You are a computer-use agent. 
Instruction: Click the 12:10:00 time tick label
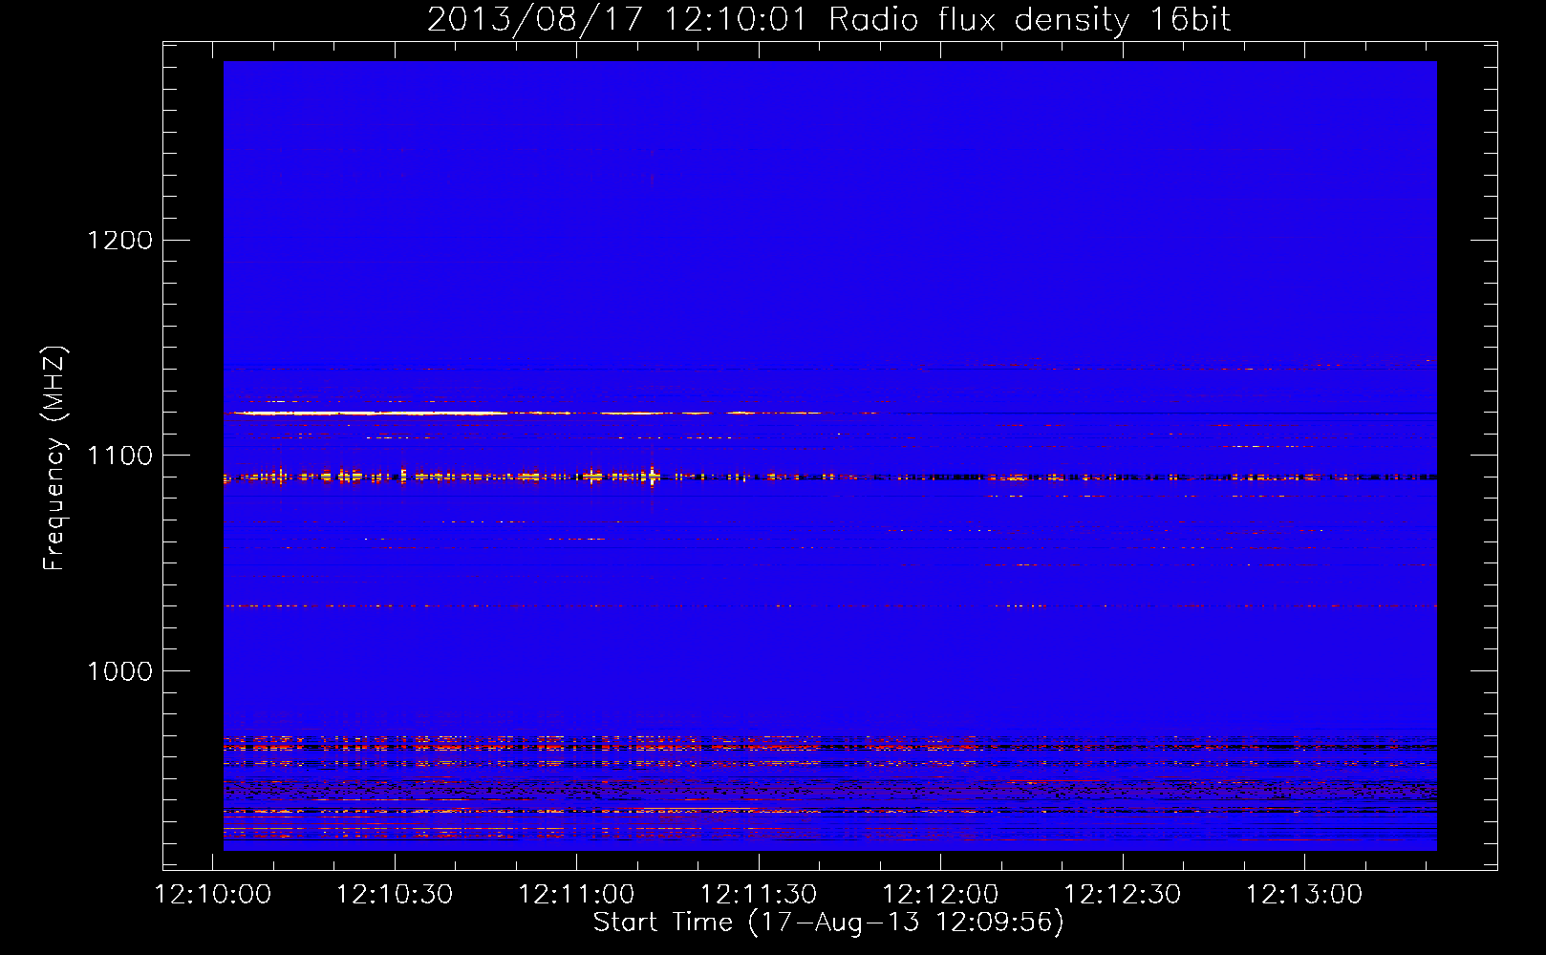click(x=213, y=895)
